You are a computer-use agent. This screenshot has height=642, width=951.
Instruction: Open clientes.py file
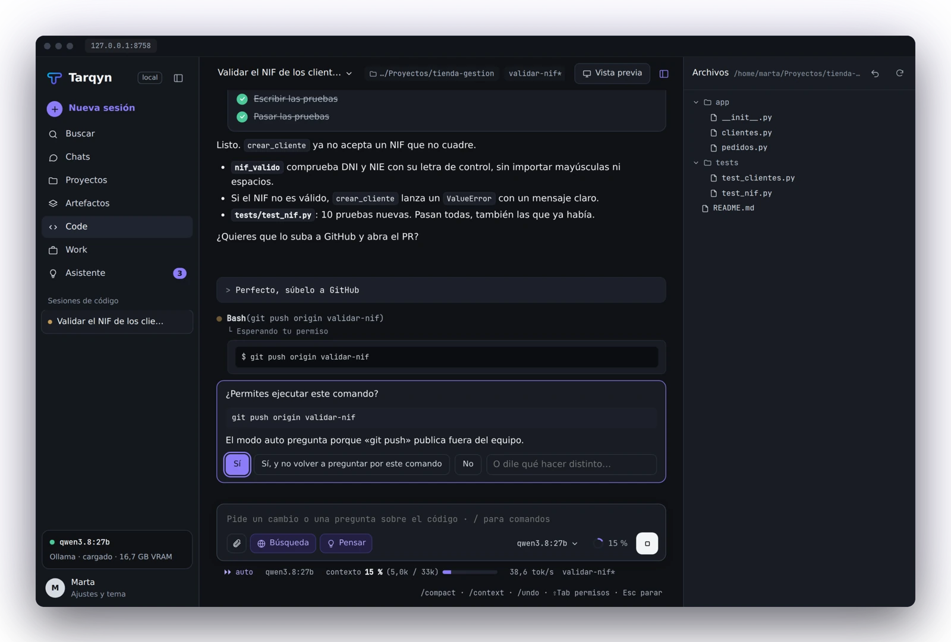click(747, 133)
